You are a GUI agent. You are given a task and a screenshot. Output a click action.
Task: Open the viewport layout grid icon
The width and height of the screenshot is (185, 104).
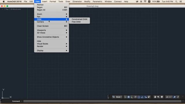(x=114, y=97)
